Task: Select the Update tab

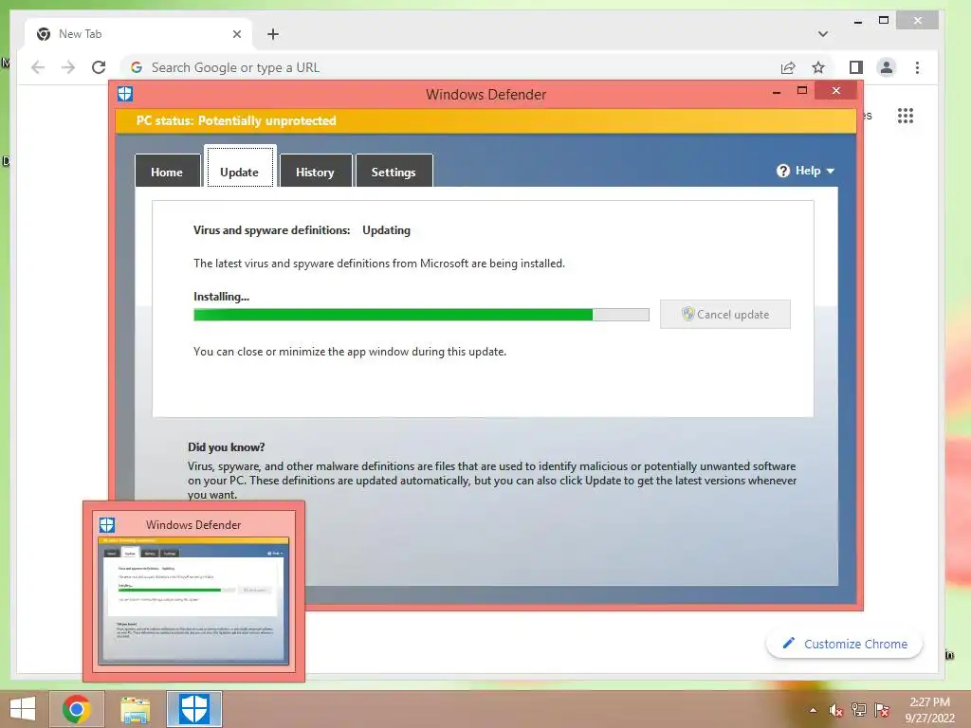Action: pyautogui.click(x=240, y=167)
